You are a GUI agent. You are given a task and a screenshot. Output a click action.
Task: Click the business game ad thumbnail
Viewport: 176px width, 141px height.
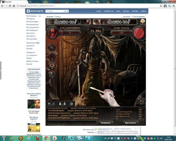pos(34,104)
